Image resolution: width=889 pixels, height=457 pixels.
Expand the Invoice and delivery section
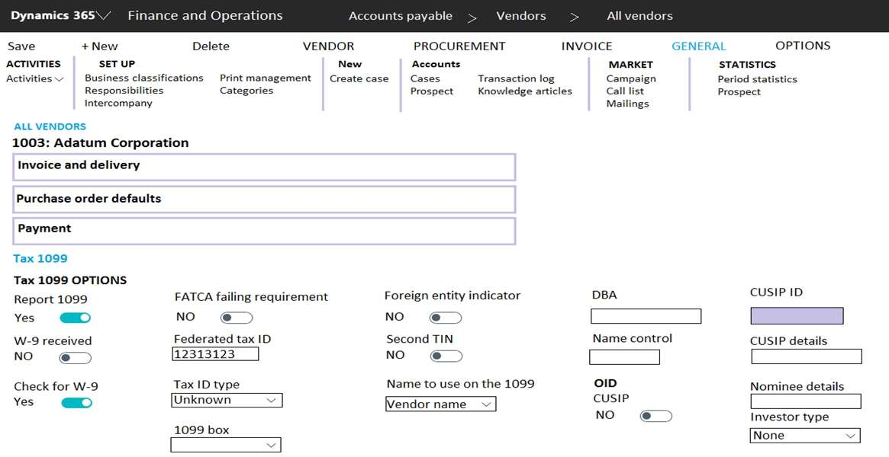(264, 166)
